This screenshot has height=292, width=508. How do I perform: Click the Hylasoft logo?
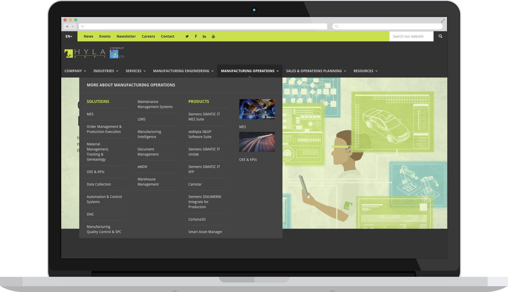click(85, 53)
